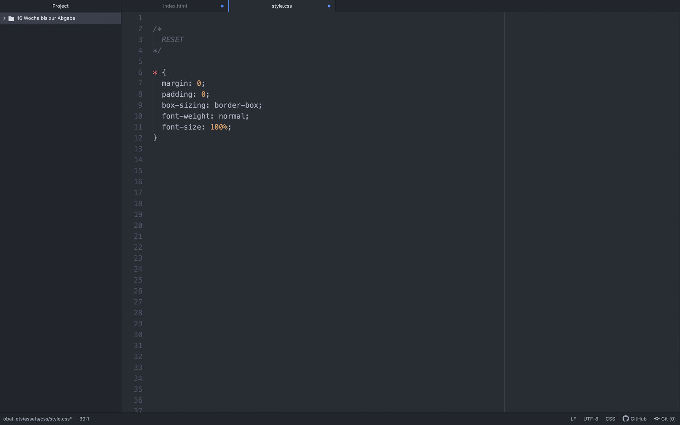Screen dimensions: 680x425
Task: Click the cursor position 39:1 indicator
Action: pos(84,419)
